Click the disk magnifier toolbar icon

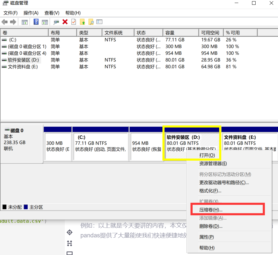click(x=56, y=22)
